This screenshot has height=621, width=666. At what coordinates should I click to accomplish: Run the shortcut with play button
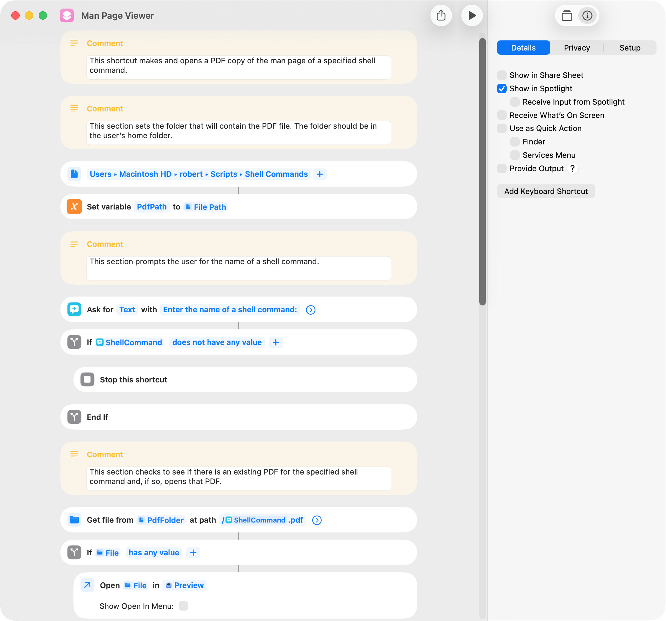pos(472,15)
